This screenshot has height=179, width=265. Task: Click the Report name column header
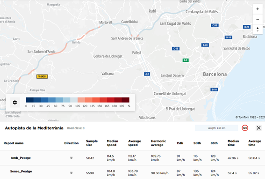14,143
